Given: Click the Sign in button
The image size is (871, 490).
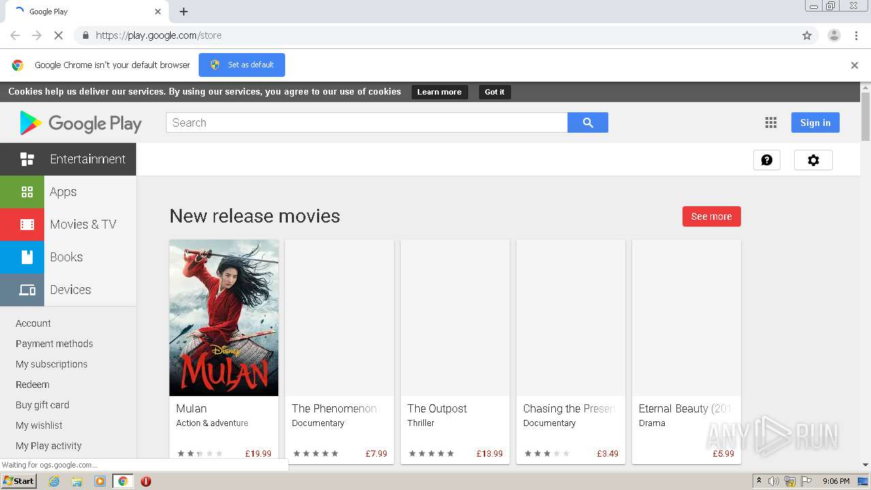Looking at the screenshot, I should (x=815, y=122).
